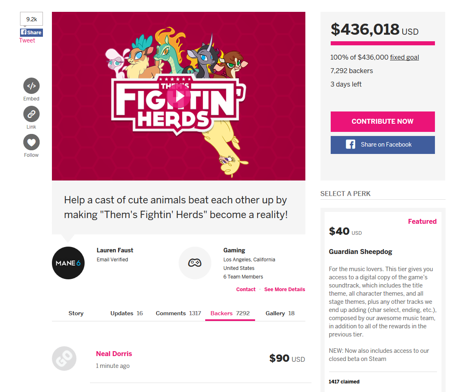
Task: Open the Comments tab
Action: [178, 313]
